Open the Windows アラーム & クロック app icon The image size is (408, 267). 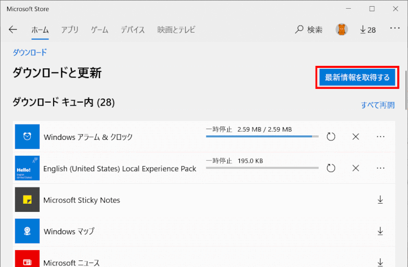(28, 137)
